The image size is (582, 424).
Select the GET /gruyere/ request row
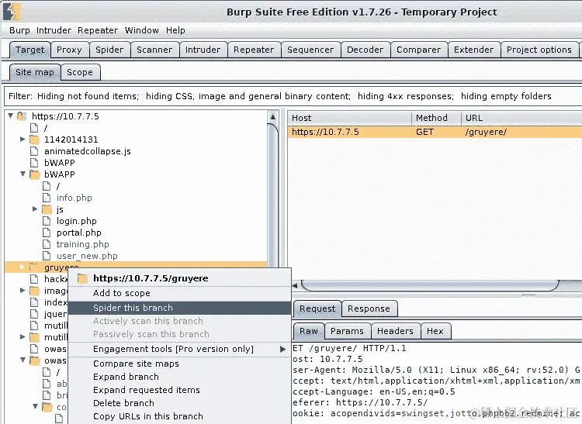(x=435, y=132)
